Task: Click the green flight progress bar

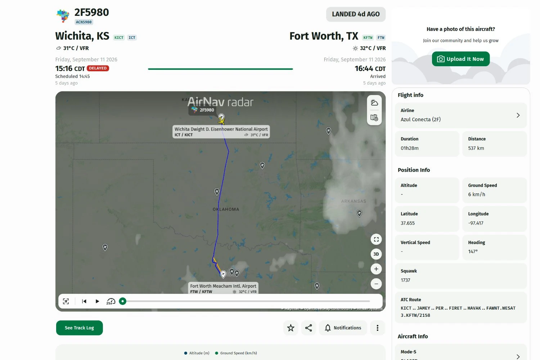Action: click(220, 69)
